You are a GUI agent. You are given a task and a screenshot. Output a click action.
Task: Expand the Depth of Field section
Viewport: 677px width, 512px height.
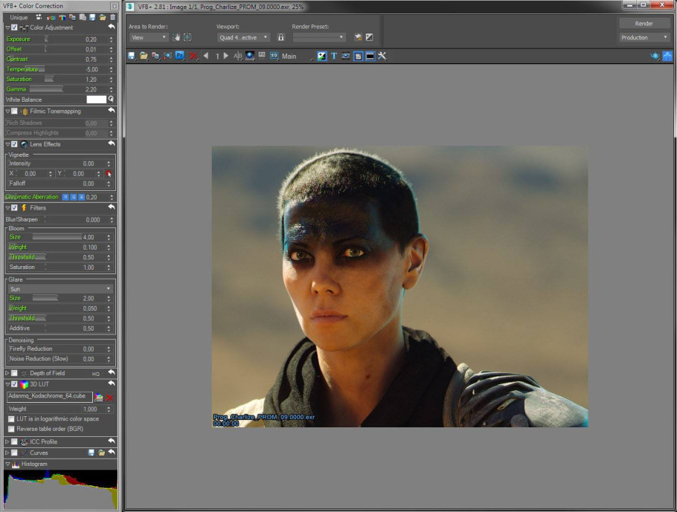7,373
